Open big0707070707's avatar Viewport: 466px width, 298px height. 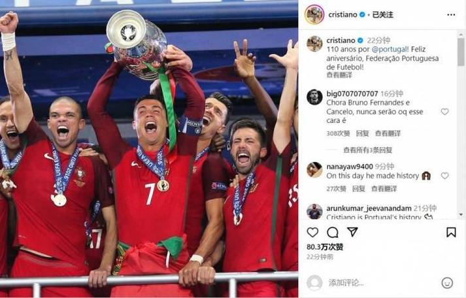pos(314,97)
